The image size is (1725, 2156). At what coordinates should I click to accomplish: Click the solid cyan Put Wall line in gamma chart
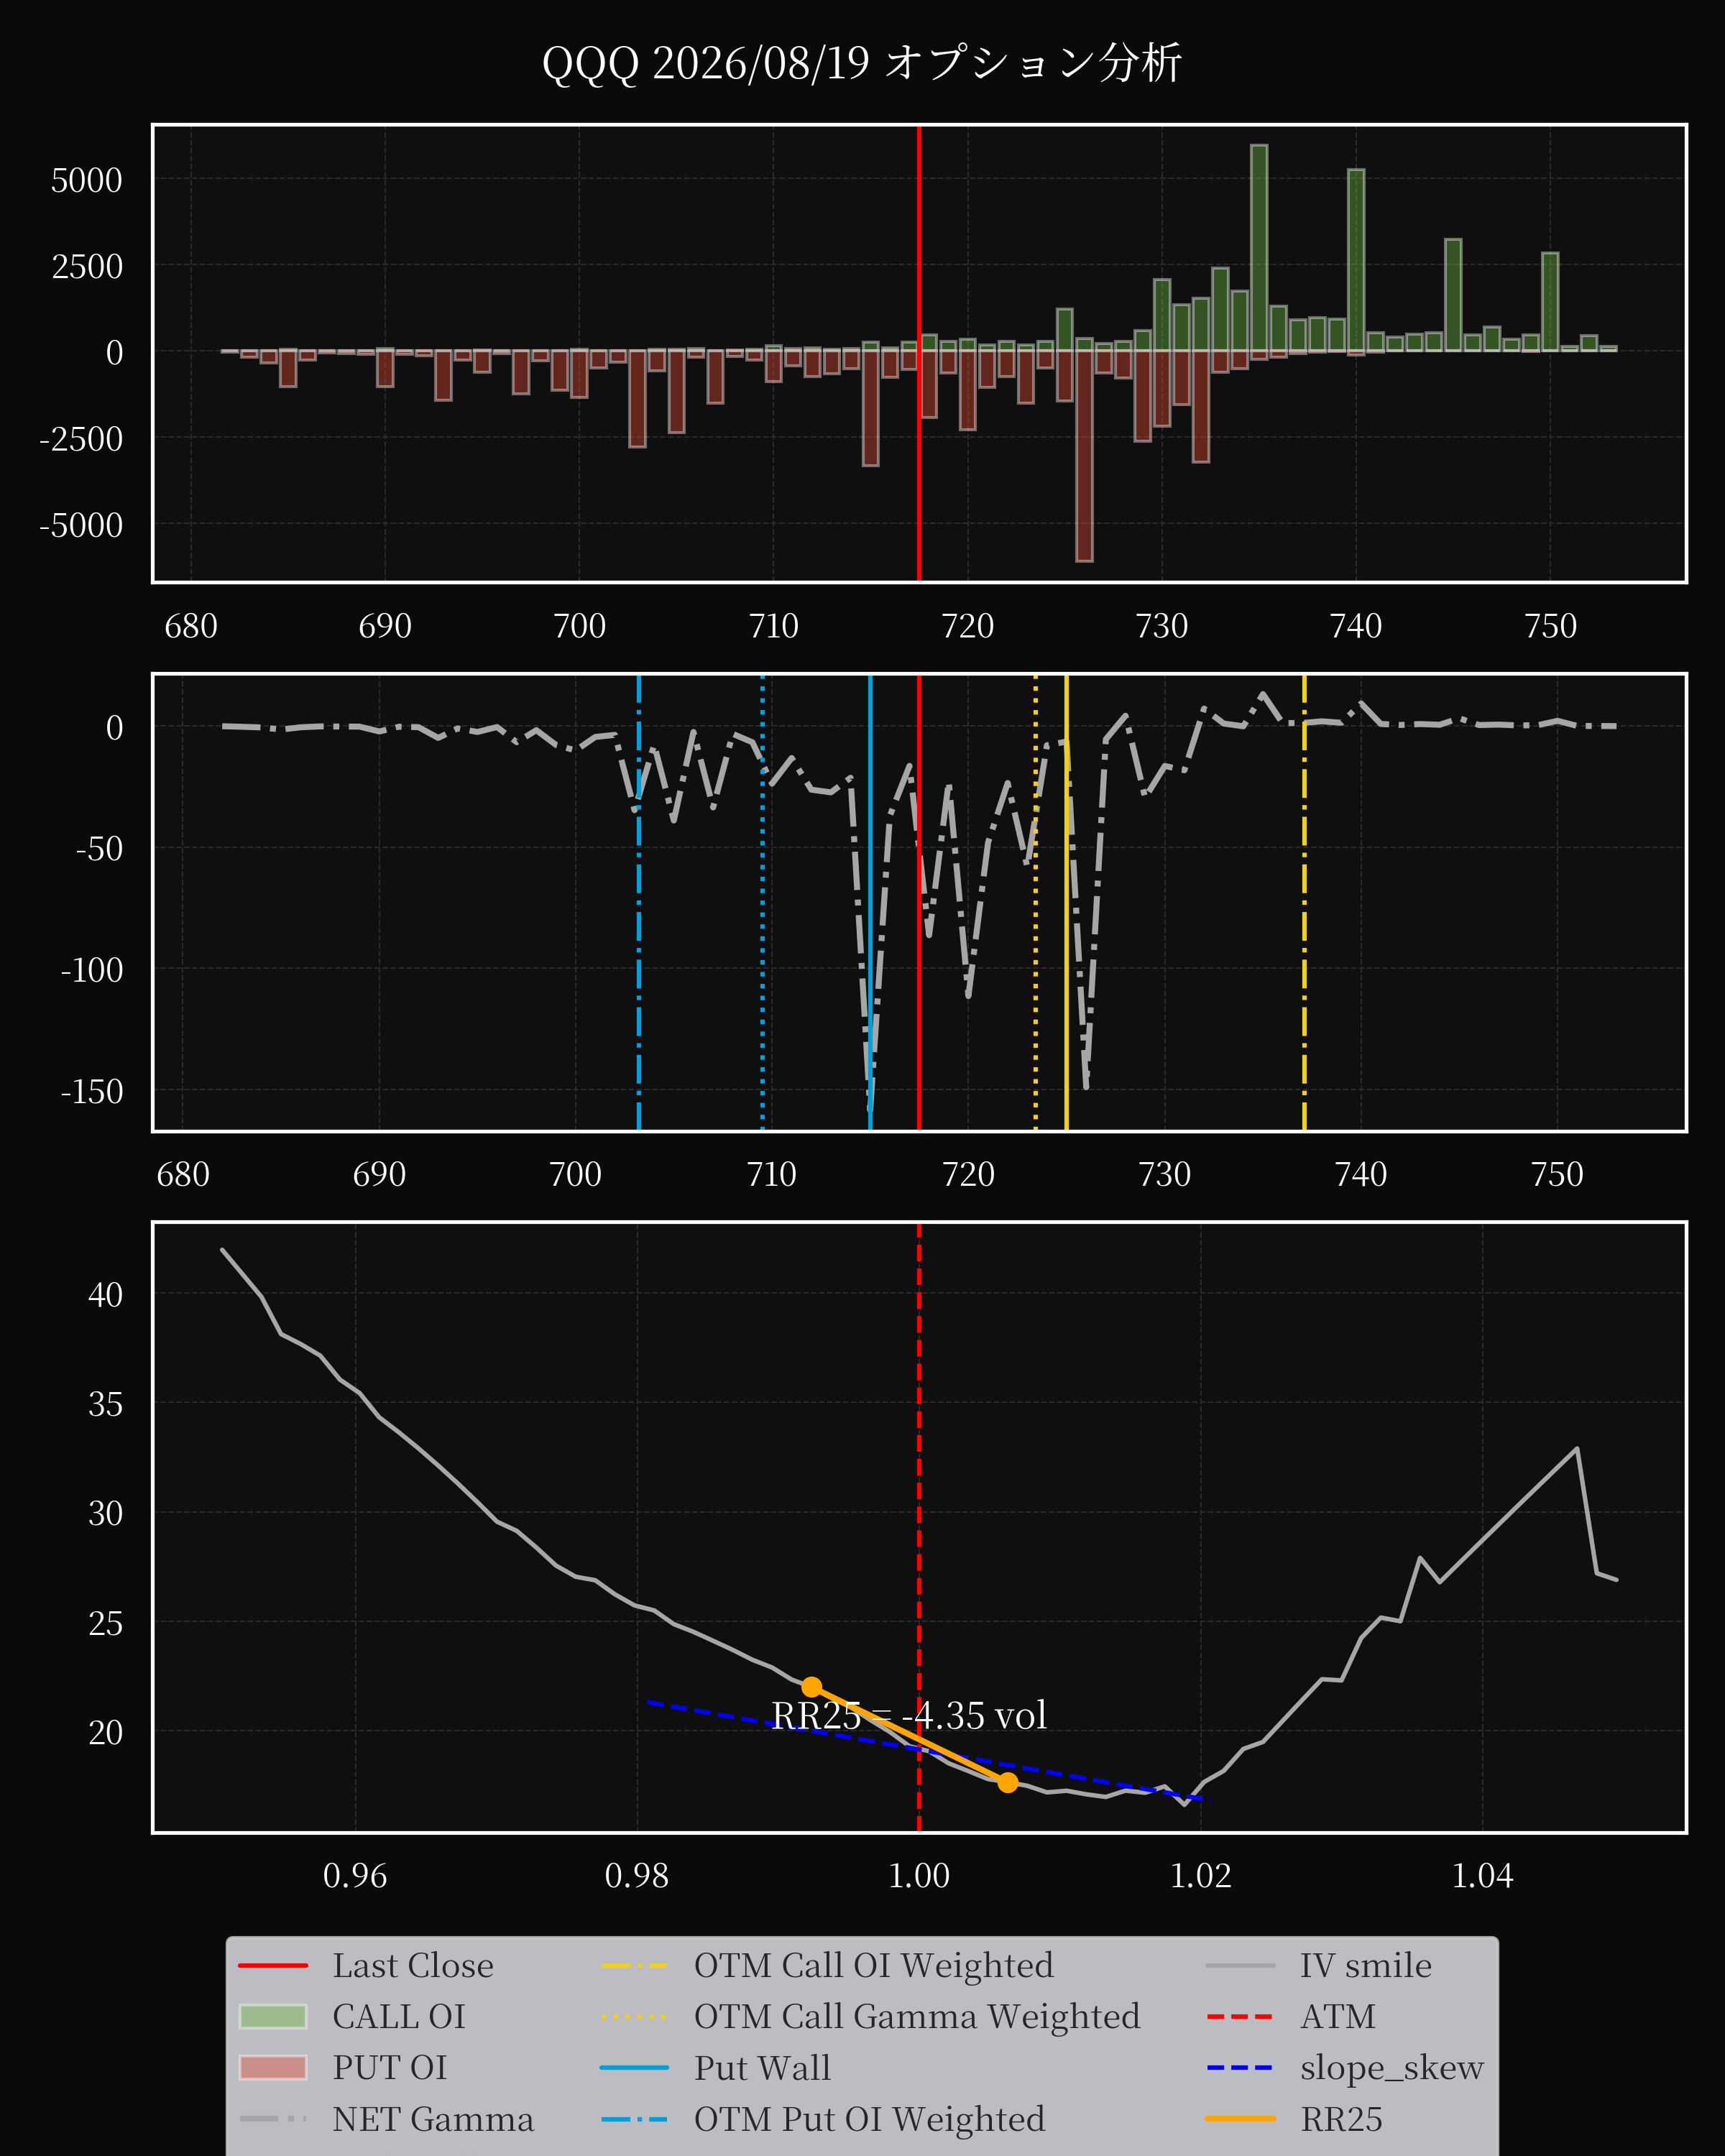pyautogui.click(x=870, y=903)
